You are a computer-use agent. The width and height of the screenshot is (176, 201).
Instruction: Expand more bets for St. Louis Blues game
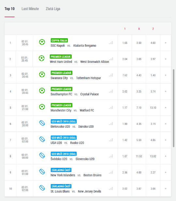coord(166,189)
